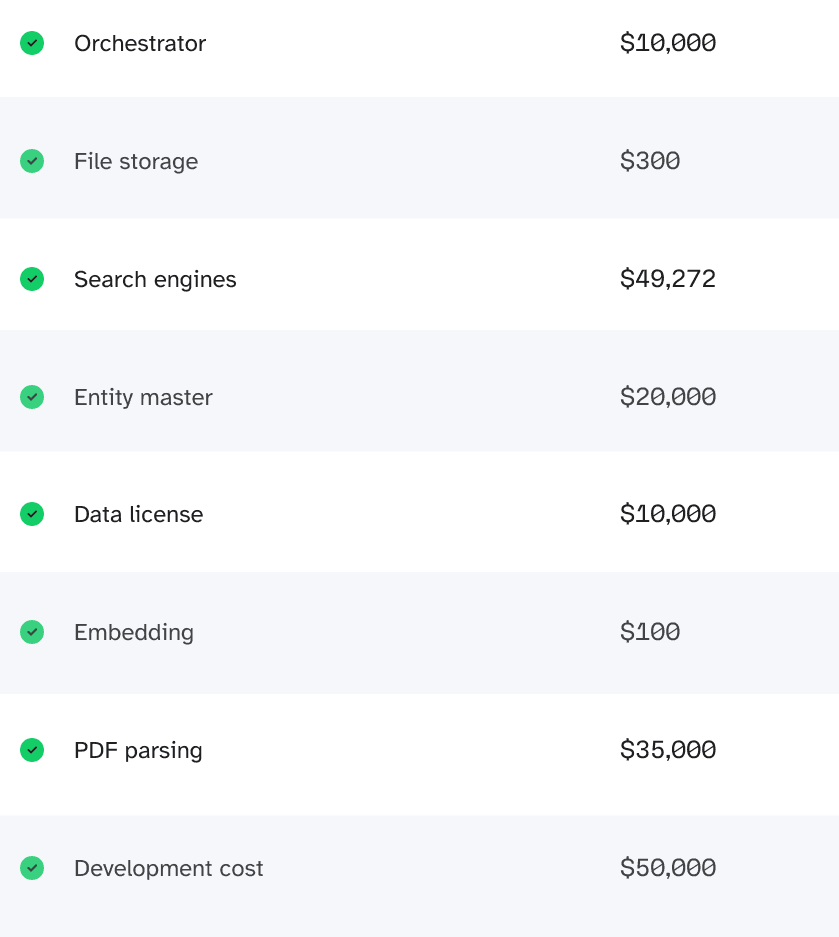Image resolution: width=839 pixels, height=937 pixels.
Task: Select the PDF parsing label
Action: click(x=138, y=750)
